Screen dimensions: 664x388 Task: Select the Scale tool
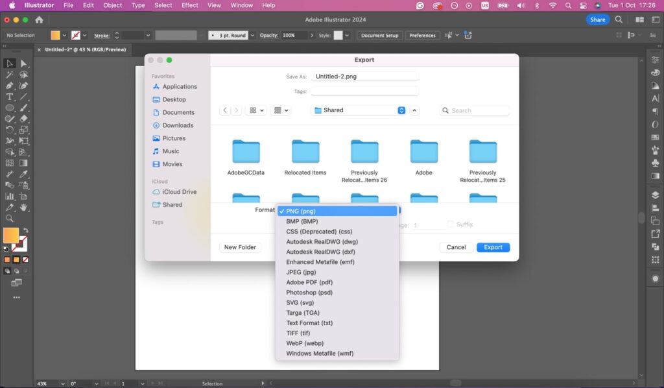24,130
